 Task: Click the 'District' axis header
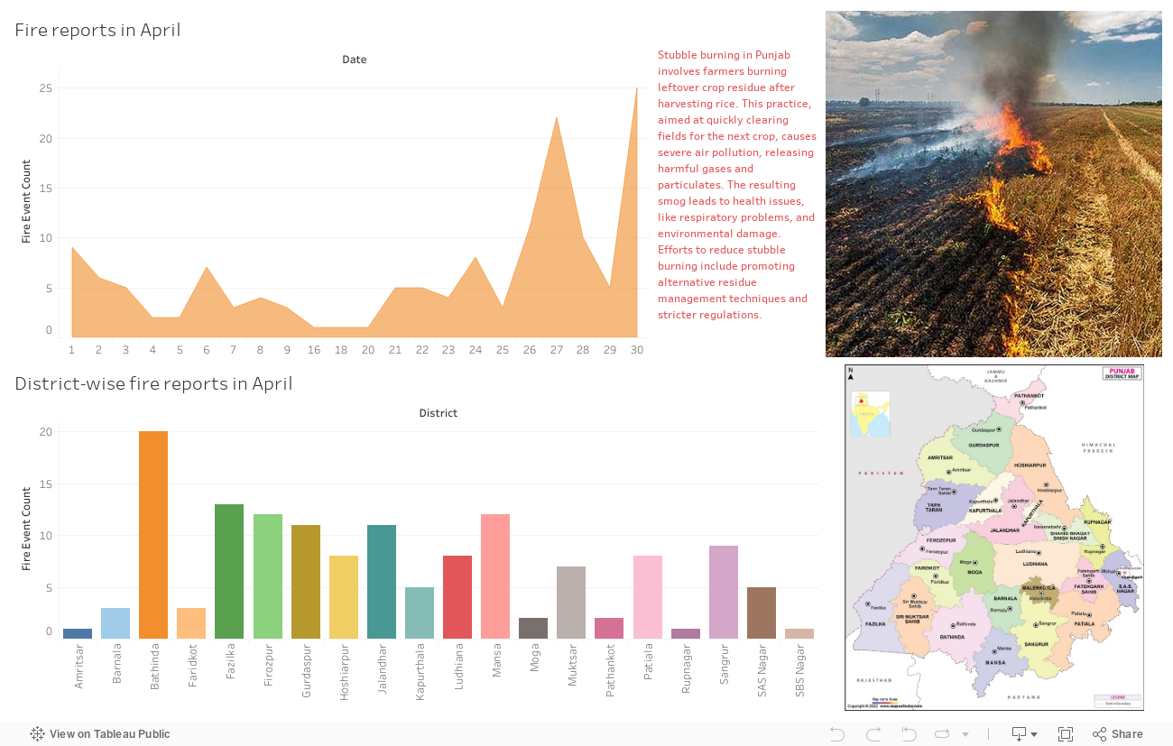(x=439, y=413)
